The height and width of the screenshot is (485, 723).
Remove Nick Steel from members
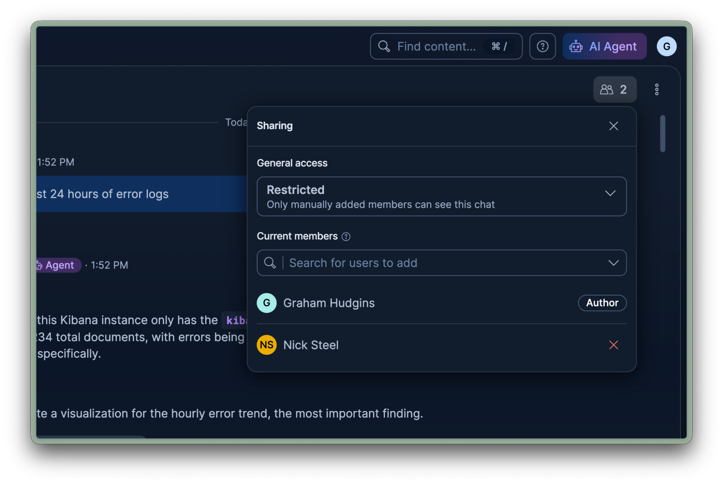[x=613, y=345]
